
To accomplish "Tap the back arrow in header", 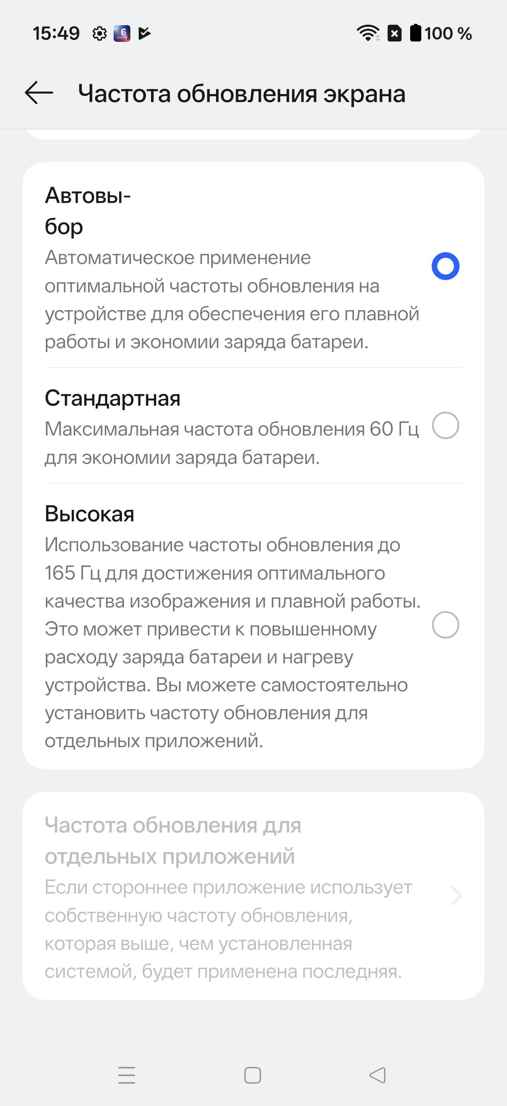I will pos(39,93).
